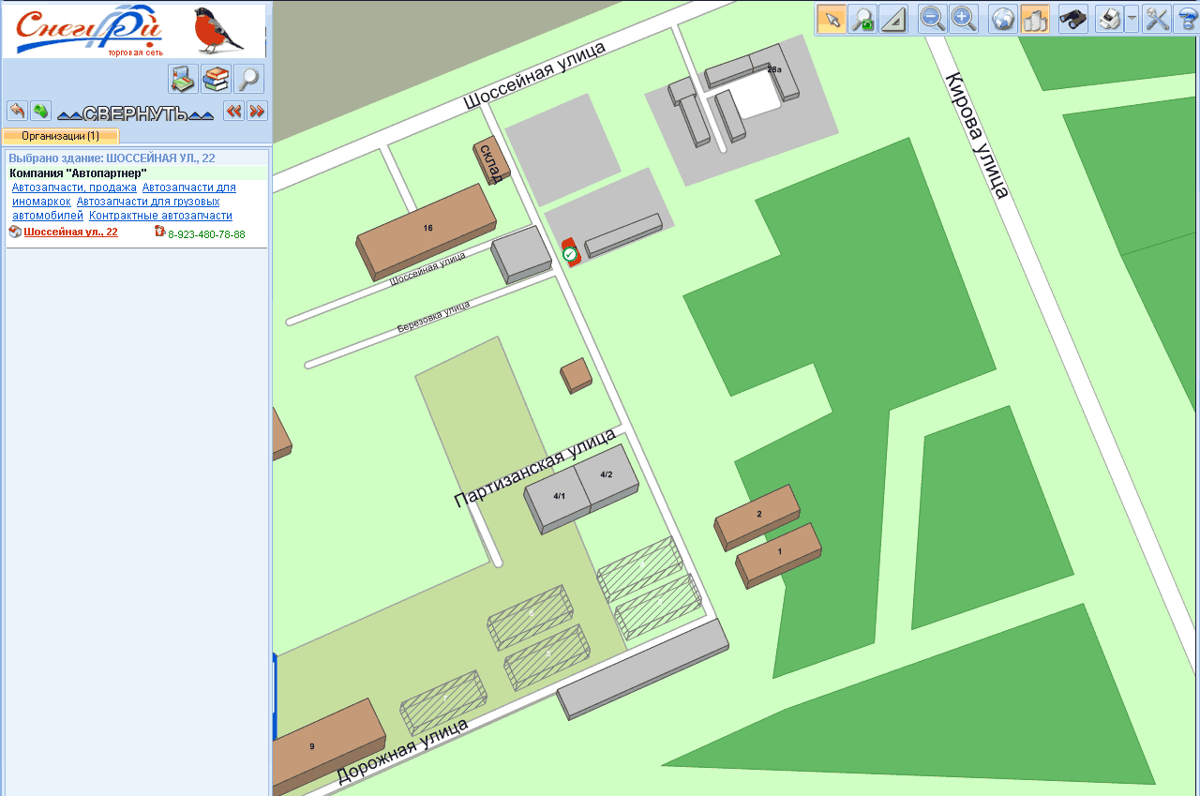Image resolution: width=1200 pixels, height=796 pixels.
Task: Click the globe full map view icon
Action: coord(1003,19)
